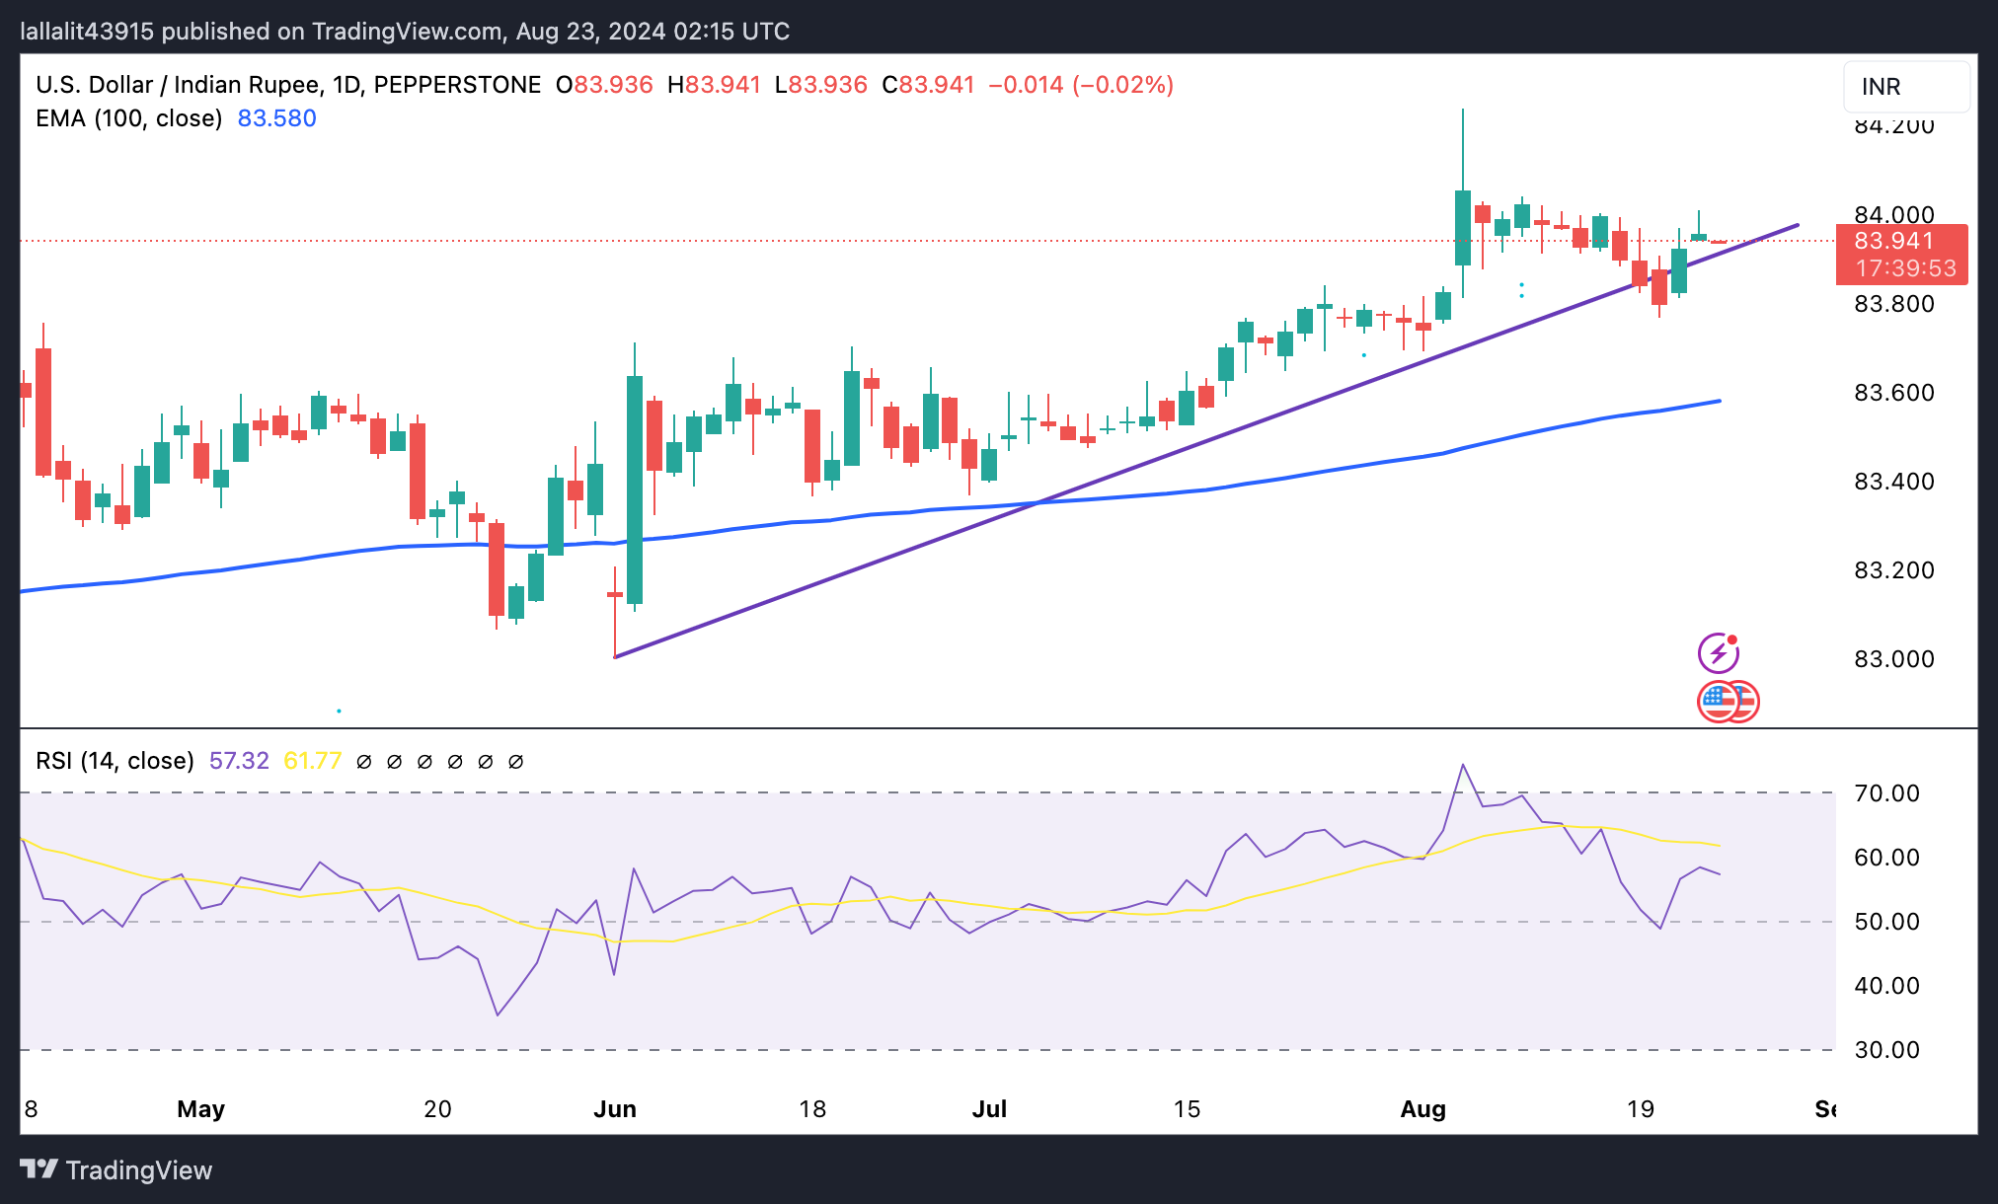Click the blue EMA value 83.580
The height and width of the screenshot is (1204, 1998).
276,118
